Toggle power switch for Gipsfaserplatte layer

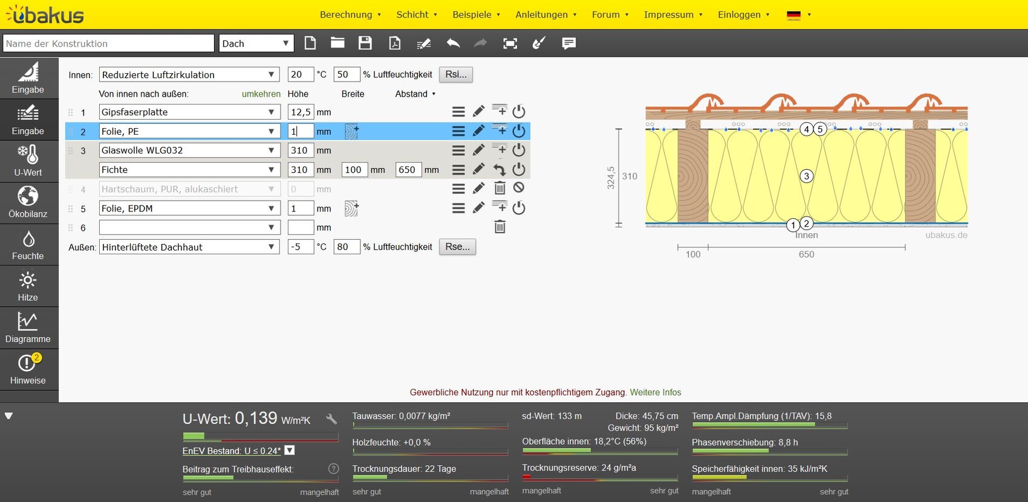[x=518, y=112]
